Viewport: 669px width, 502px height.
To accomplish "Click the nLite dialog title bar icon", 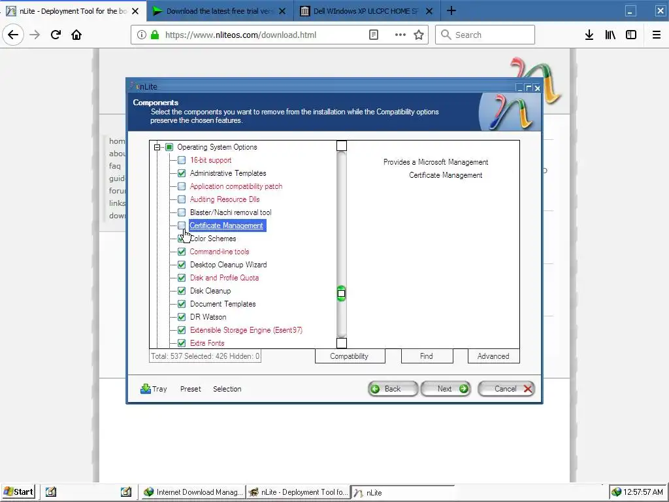I will tap(133, 87).
